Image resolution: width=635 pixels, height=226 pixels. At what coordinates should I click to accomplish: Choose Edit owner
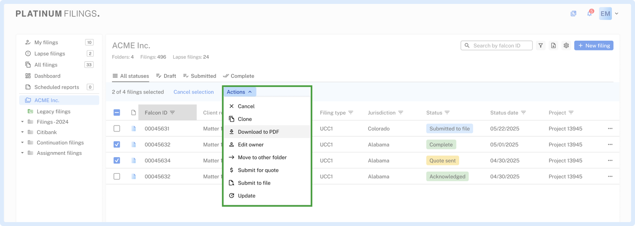click(x=267, y=145)
